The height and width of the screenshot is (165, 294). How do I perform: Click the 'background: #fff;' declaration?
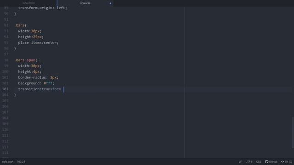36,83
